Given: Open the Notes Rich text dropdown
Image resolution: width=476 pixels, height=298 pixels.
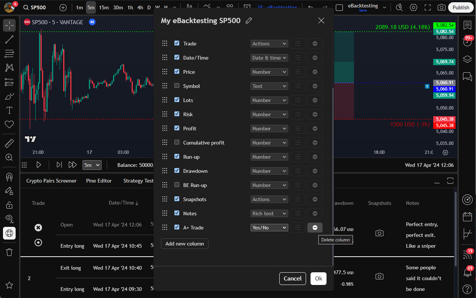Looking at the screenshot, I should (269, 213).
